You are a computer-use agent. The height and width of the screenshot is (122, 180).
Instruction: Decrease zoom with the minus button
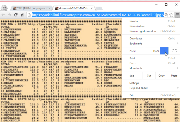[x=148, y=51]
